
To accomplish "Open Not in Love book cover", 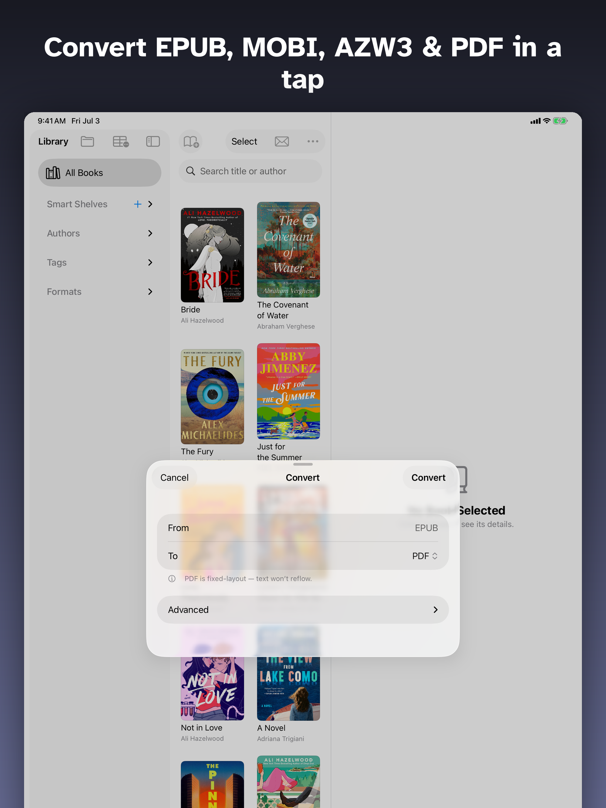I will point(212,688).
